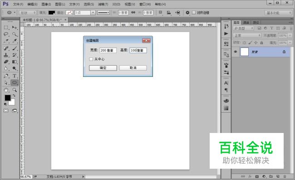Image resolution: width=295 pixels, height=180 pixels.
Task: Open the 形状 tool mode dropdown
Action: pos(28,13)
